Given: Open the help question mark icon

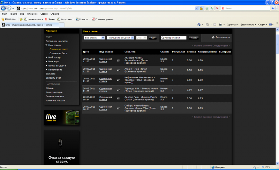Looking at the screenshot, I should tap(271, 24).
